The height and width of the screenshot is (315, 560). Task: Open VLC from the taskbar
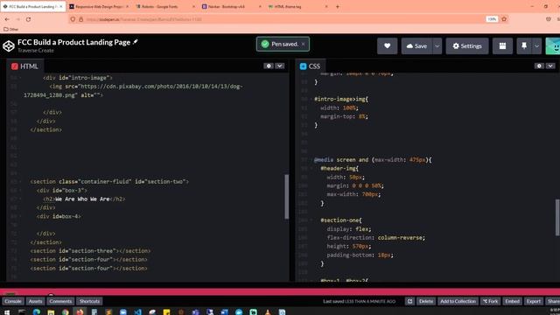268,312
